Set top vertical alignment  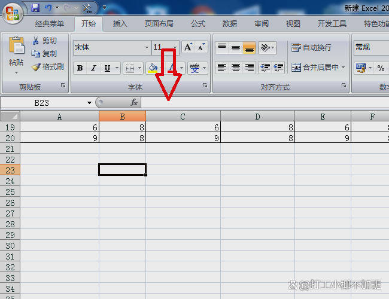(x=222, y=47)
